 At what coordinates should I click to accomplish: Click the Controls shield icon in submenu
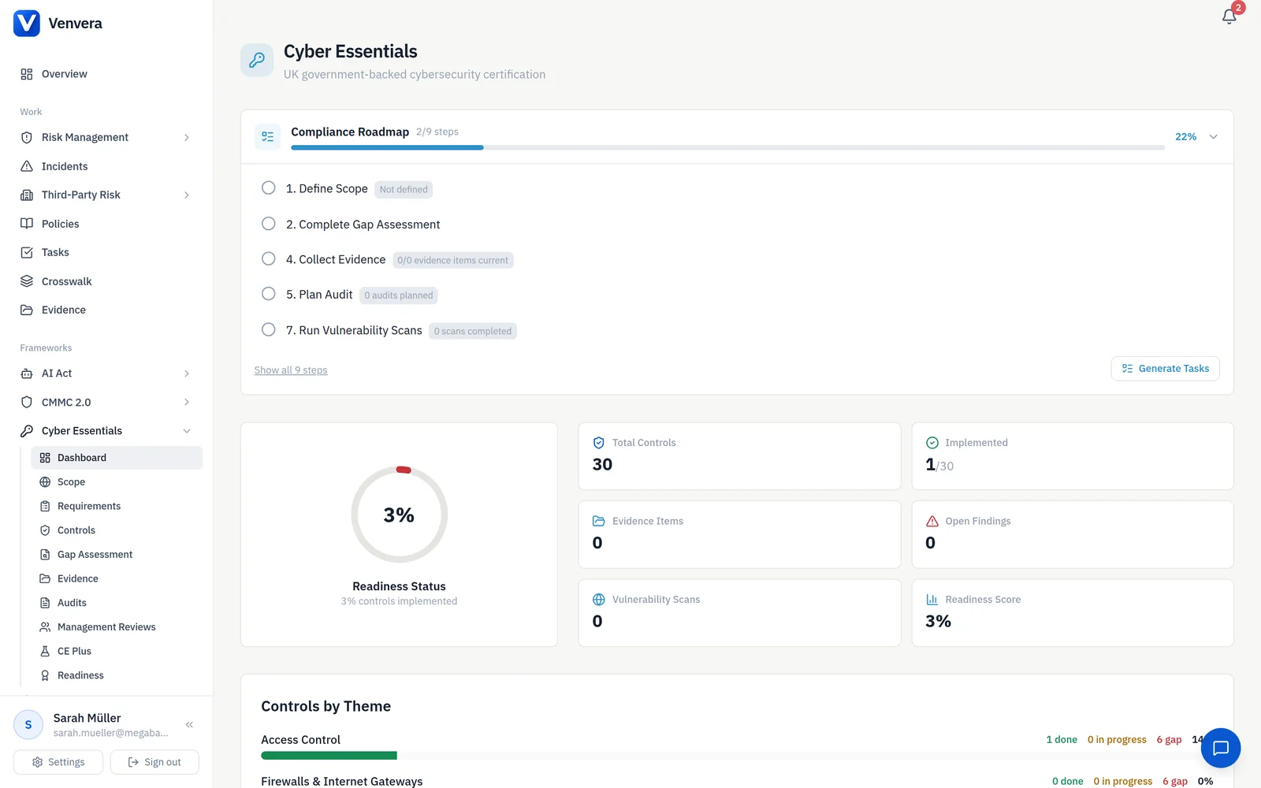click(45, 530)
